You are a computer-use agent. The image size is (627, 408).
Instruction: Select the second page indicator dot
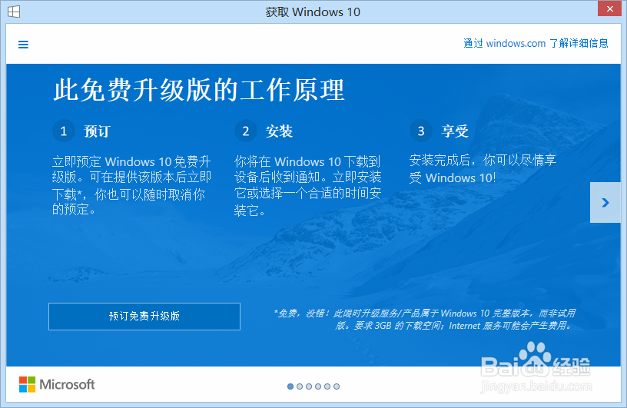(300, 386)
